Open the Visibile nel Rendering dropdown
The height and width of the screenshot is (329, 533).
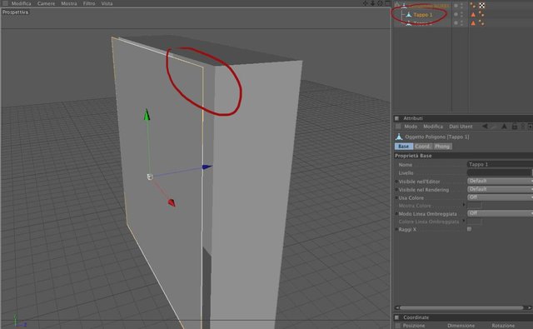(500, 189)
